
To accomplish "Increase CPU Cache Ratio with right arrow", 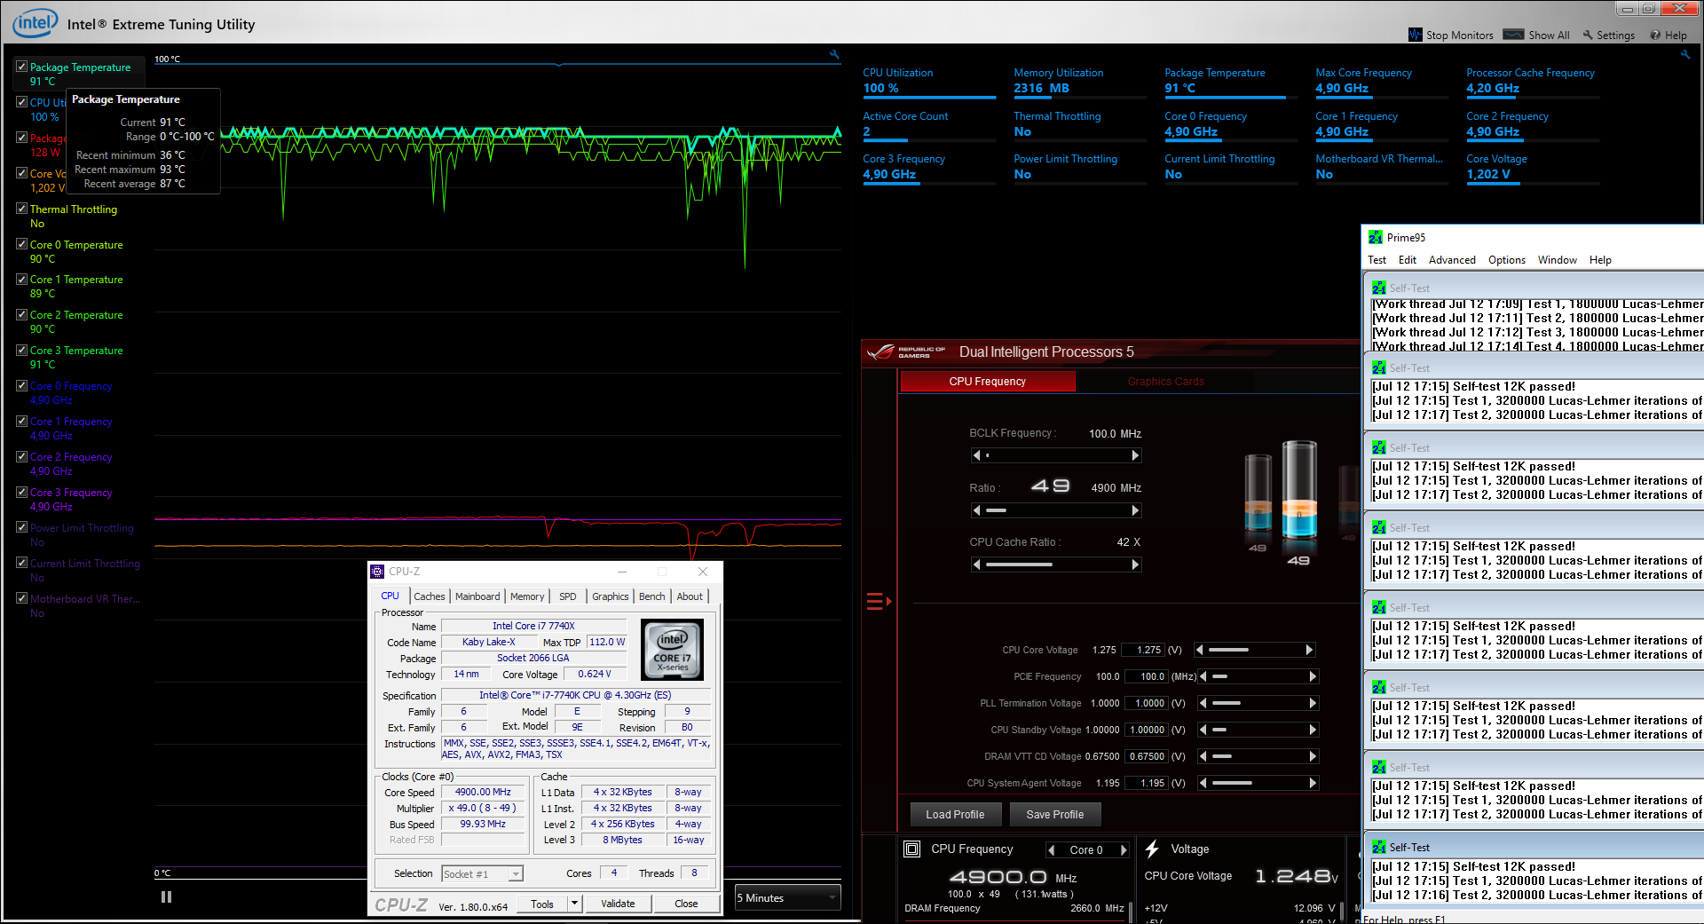I will (x=1135, y=565).
